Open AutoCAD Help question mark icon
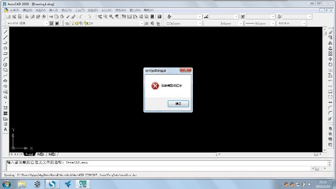Screen dimensions: 336x189 click(160, 17)
